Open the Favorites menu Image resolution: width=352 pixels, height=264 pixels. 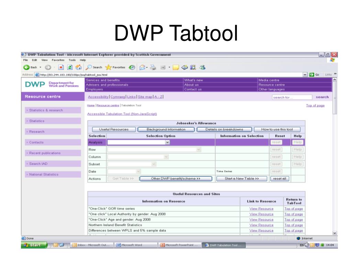pos(58,60)
